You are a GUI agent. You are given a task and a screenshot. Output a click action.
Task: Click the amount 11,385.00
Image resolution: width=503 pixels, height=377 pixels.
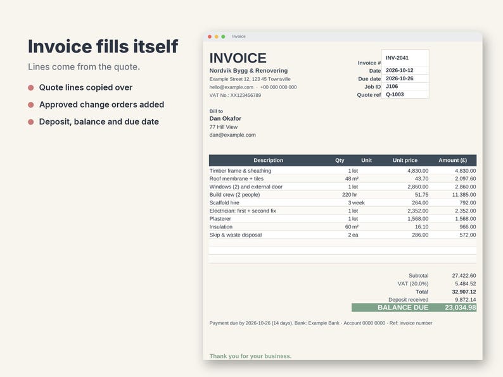pos(464,195)
